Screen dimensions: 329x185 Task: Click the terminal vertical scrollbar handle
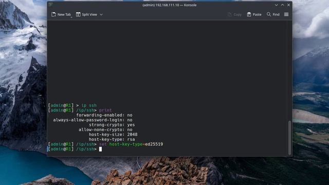[x=289, y=138]
